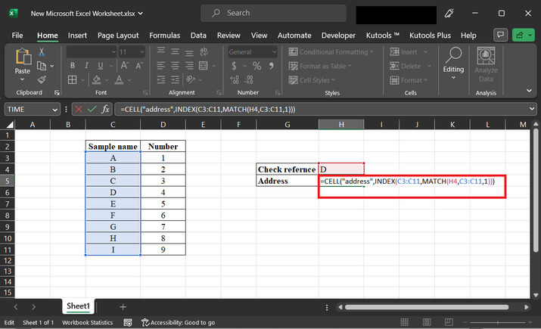Open Cell Styles menu
The width and height of the screenshot is (541, 329).
[x=312, y=80]
